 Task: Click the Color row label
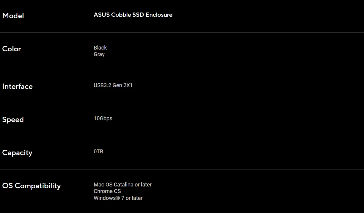click(x=11, y=49)
